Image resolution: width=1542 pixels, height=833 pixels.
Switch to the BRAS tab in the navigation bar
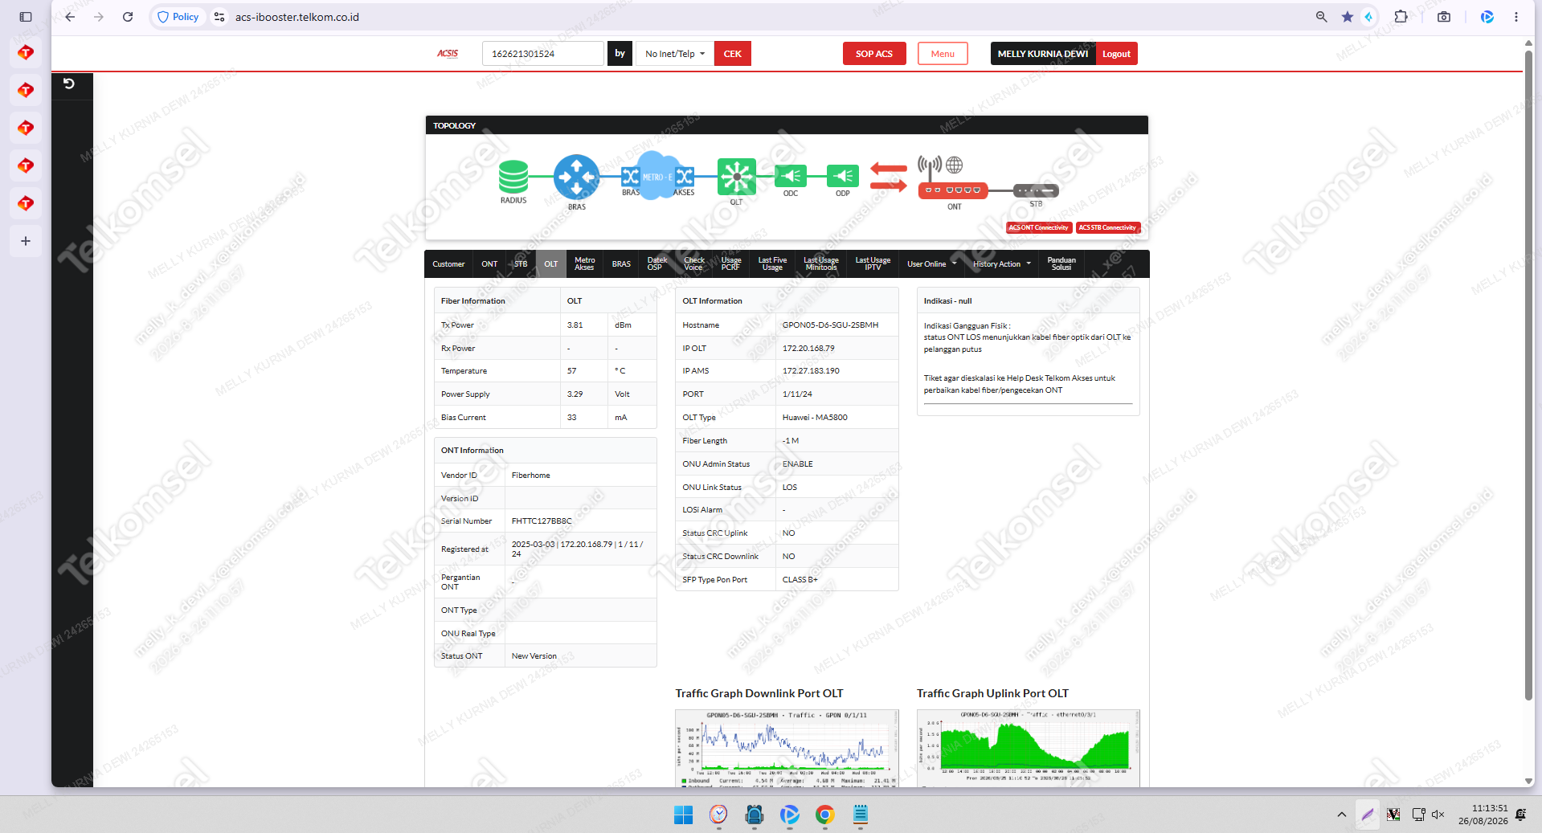click(x=621, y=264)
